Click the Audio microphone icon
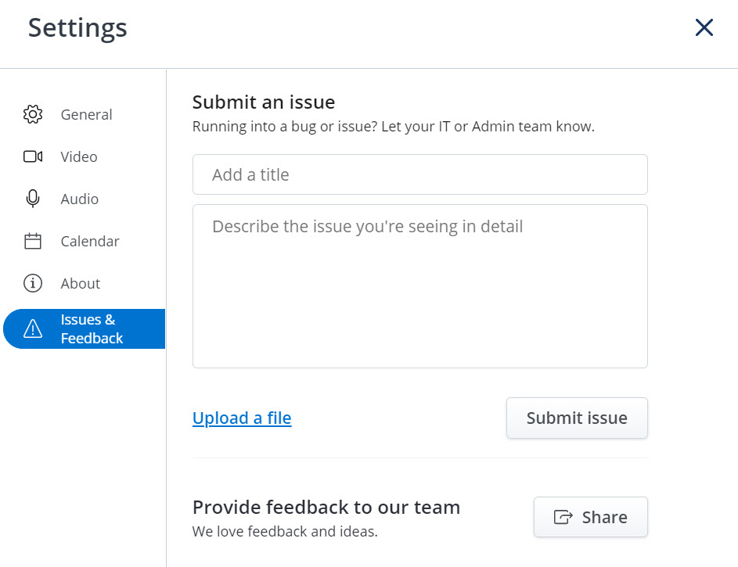This screenshot has height=567, width=738. 33,199
